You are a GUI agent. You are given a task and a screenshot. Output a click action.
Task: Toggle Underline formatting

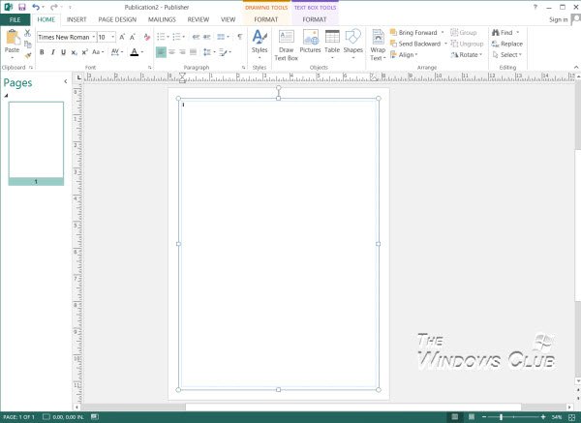(x=65, y=52)
